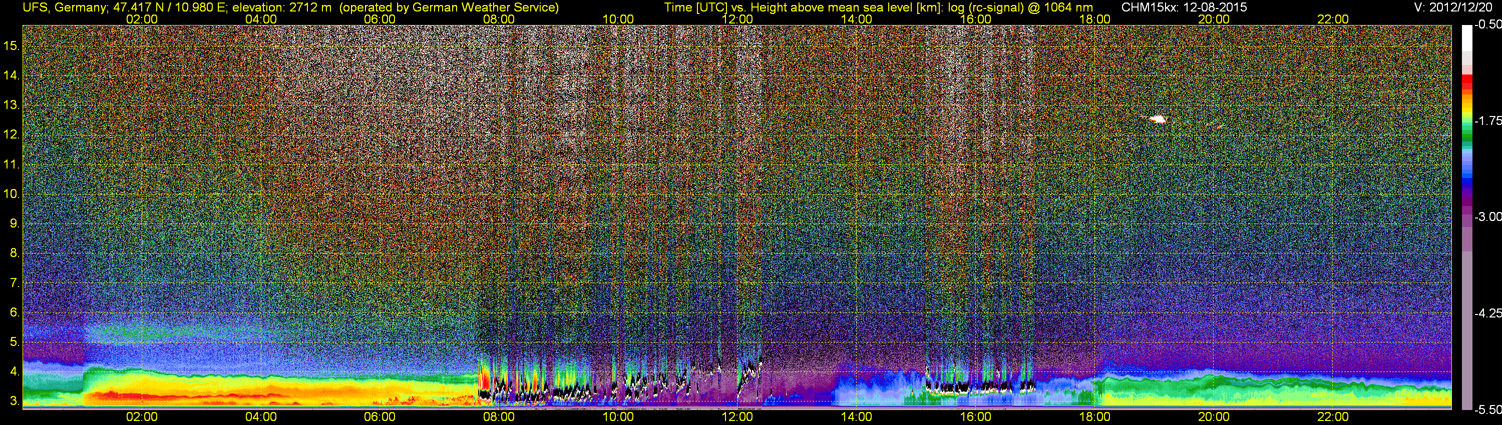This screenshot has height=425, width=1502.
Task: Click the '18:00' label on the bottom time axis
Action: click(x=1094, y=417)
